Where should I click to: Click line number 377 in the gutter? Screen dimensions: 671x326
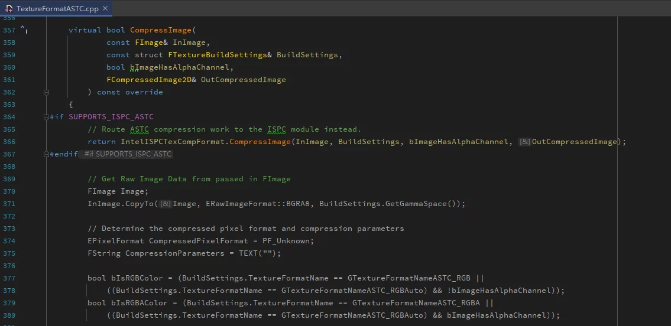click(x=9, y=278)
